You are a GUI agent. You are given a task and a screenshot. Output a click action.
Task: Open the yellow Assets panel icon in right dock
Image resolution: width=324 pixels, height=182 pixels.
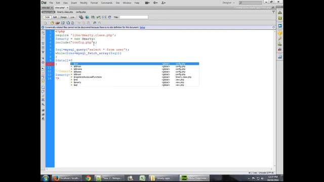coord(280,33)
